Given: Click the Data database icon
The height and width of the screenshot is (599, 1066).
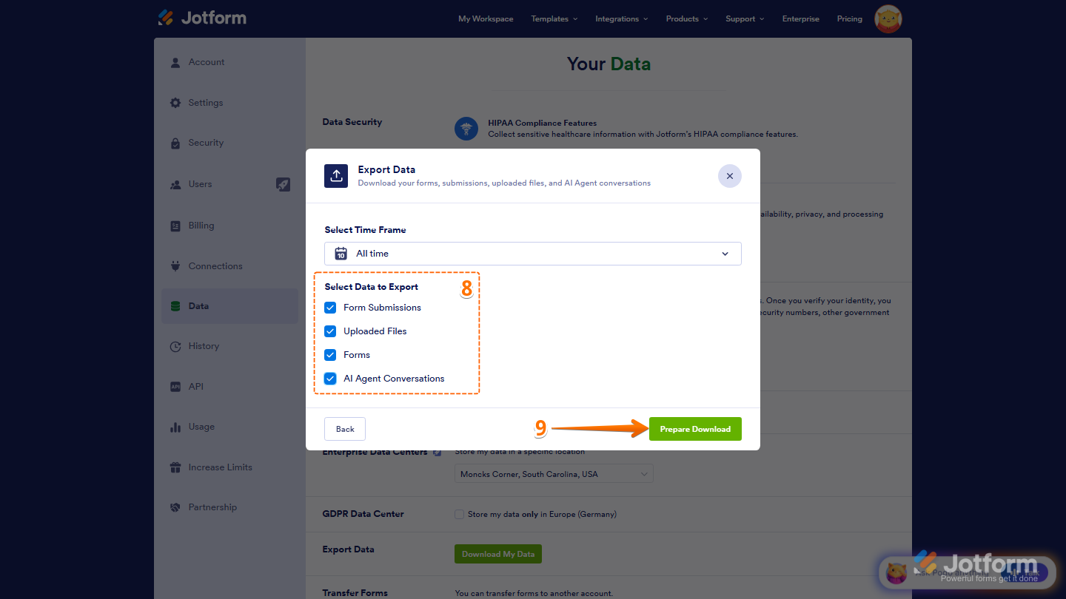Looking at the screenshot, I should coord(175,306).
